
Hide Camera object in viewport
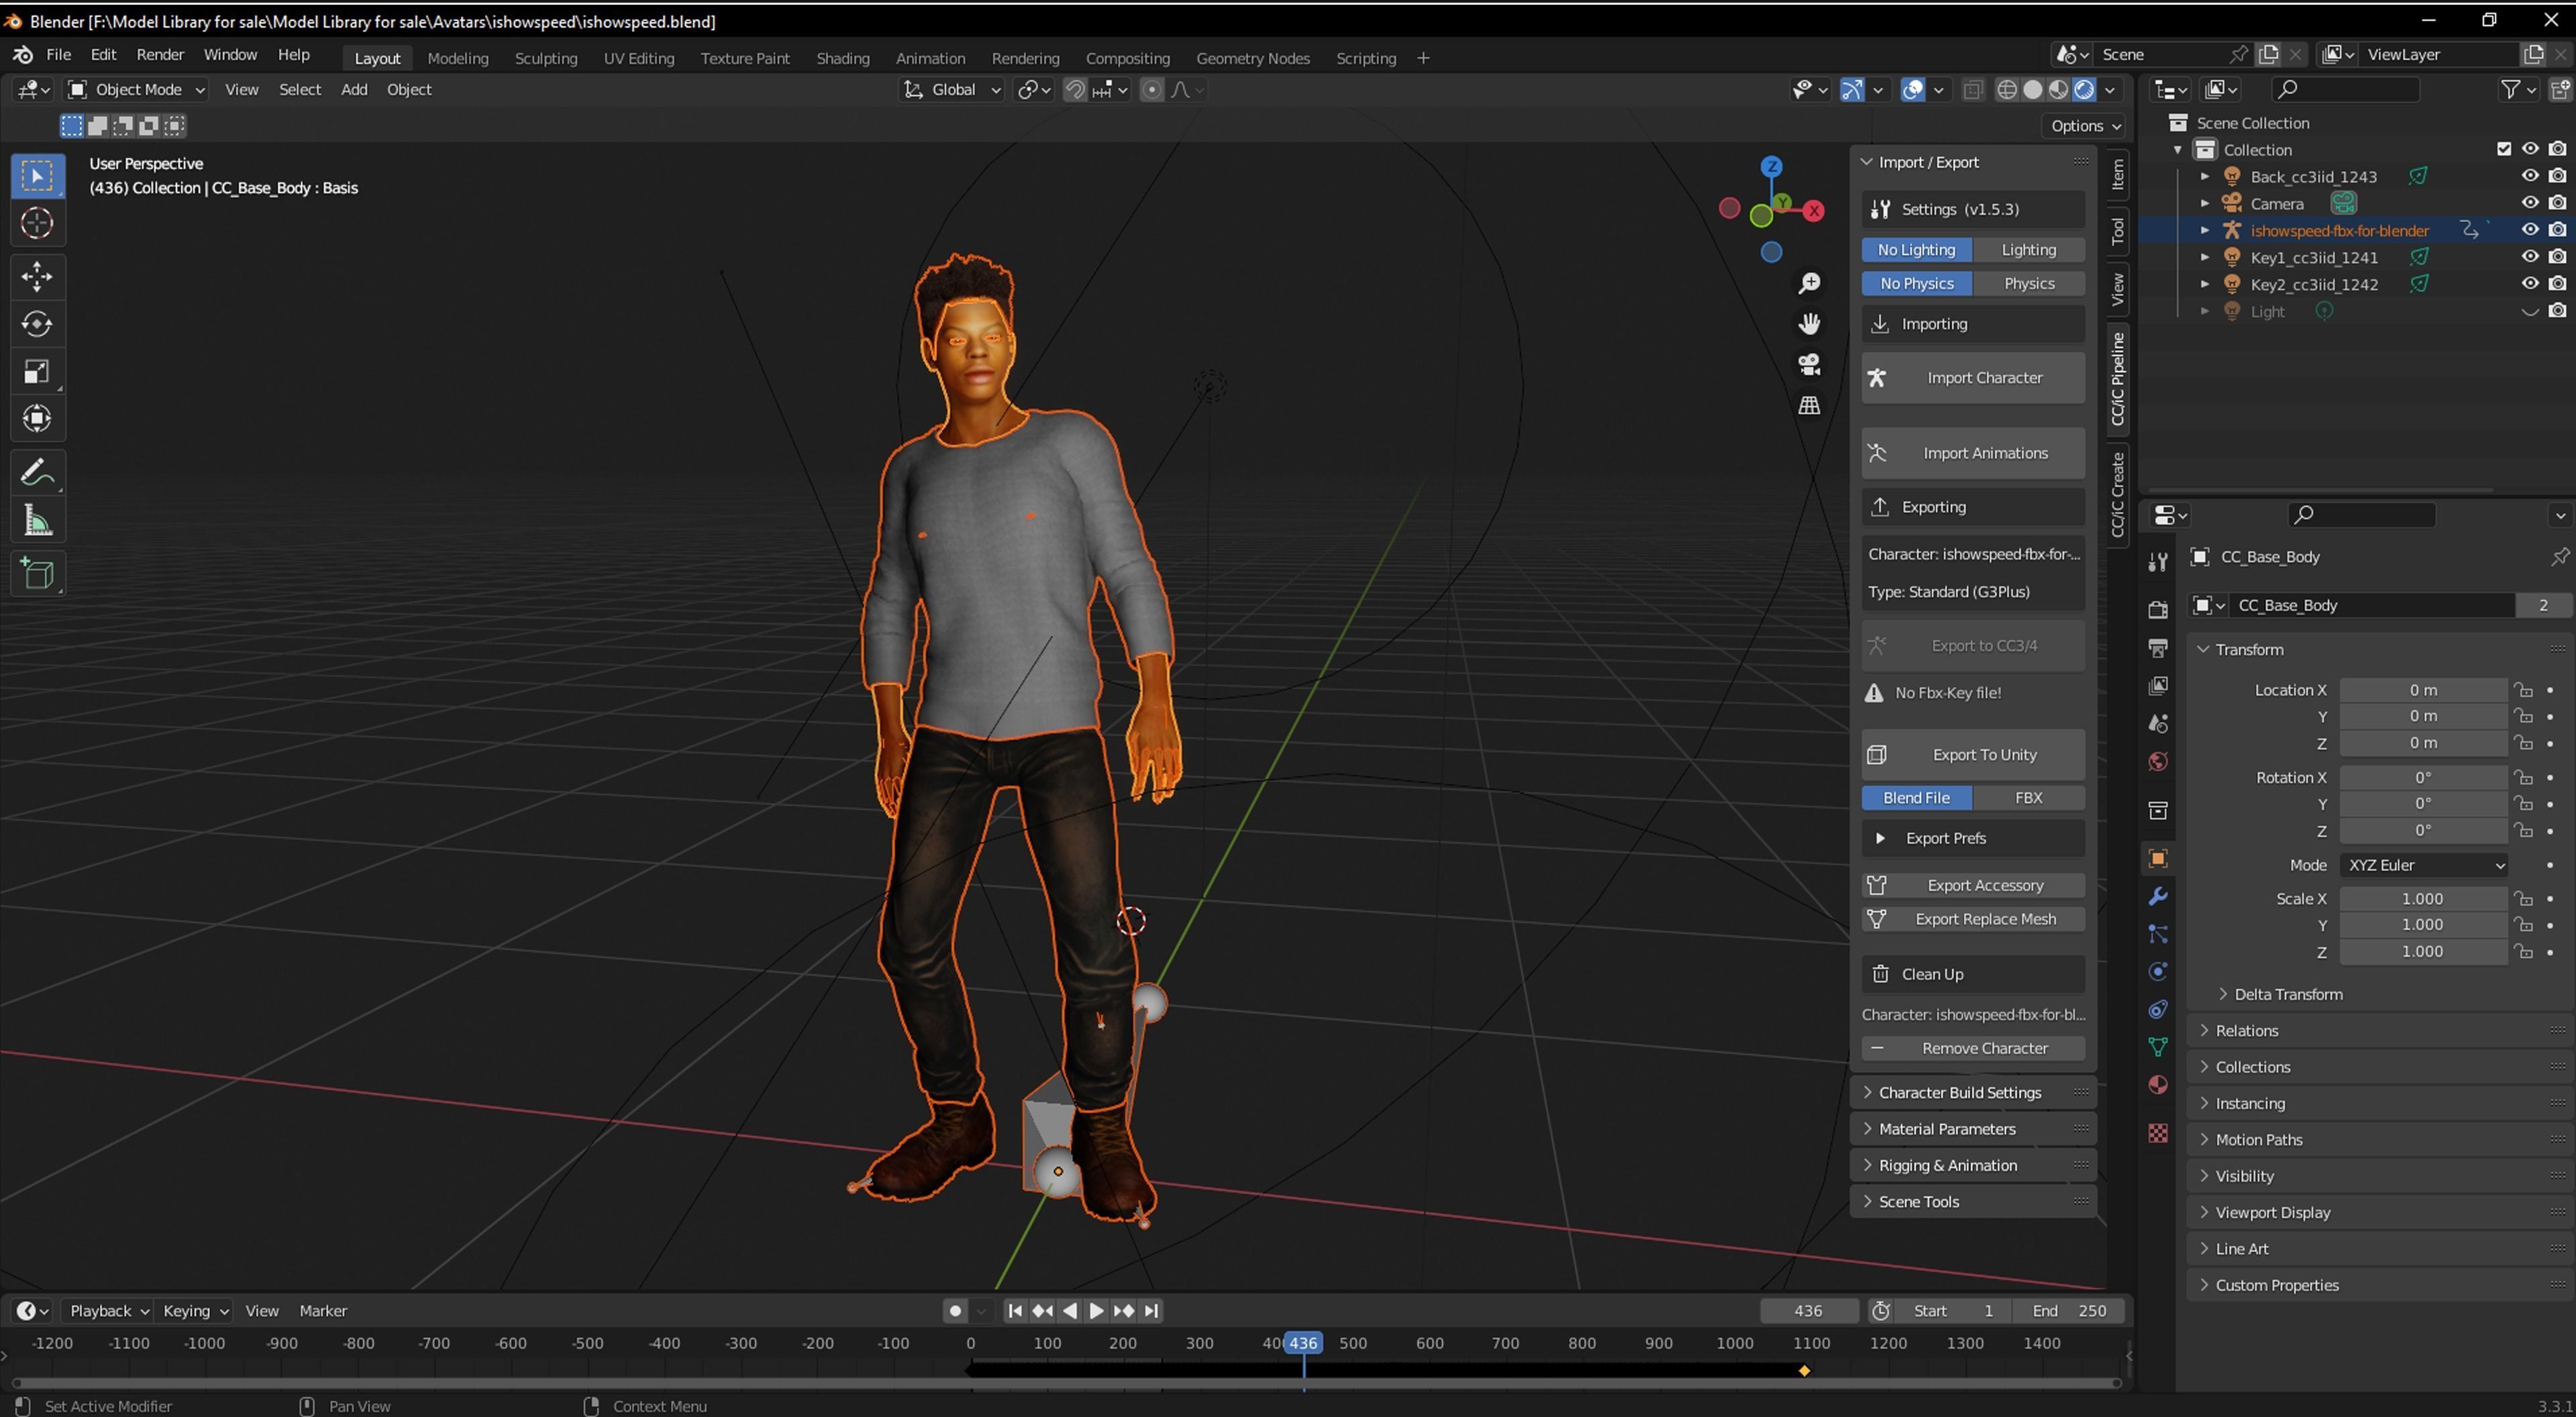point(2530,203)
